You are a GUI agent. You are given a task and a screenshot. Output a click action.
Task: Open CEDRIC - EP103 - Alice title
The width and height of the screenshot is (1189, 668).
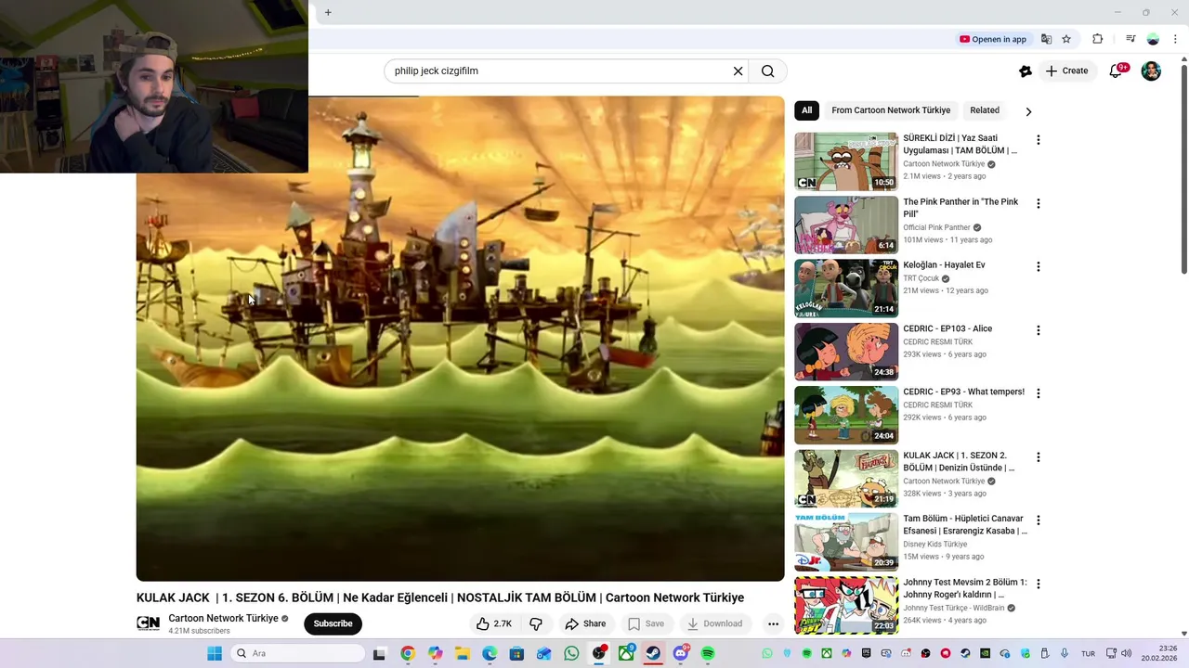(947, 328)
